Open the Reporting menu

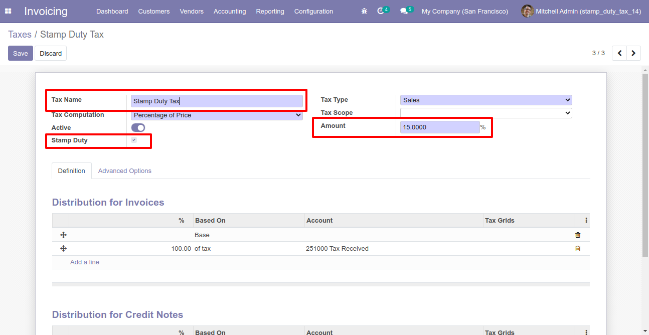tap(270, 11)
